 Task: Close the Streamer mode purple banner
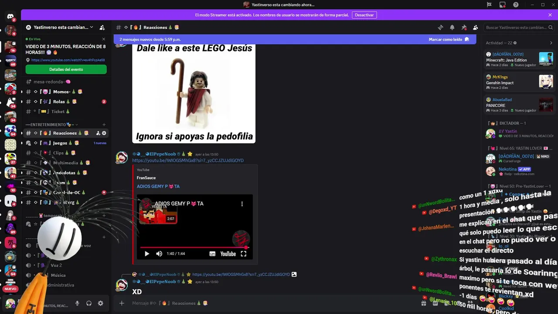550,15
